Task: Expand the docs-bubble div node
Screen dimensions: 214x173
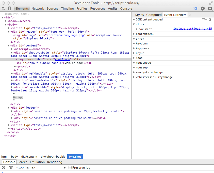Action: point(12,87)
